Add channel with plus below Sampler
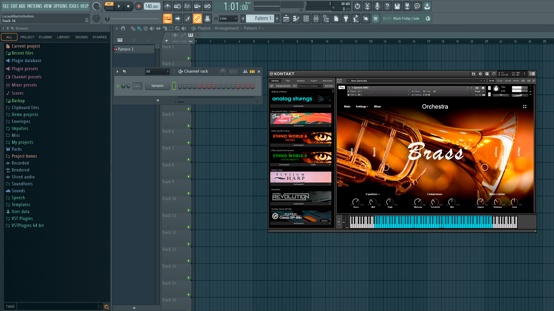The image size is (554, 311). [158, 100]
